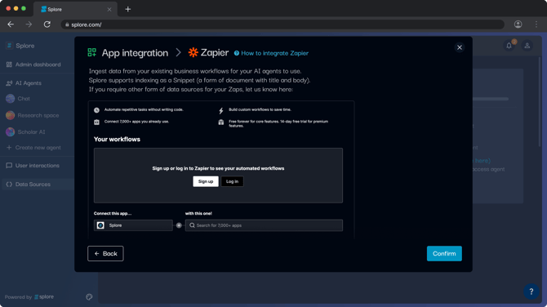547x307 pixels.
Task: Open the Splore app selector field
Action: click(x=133, y=225)
